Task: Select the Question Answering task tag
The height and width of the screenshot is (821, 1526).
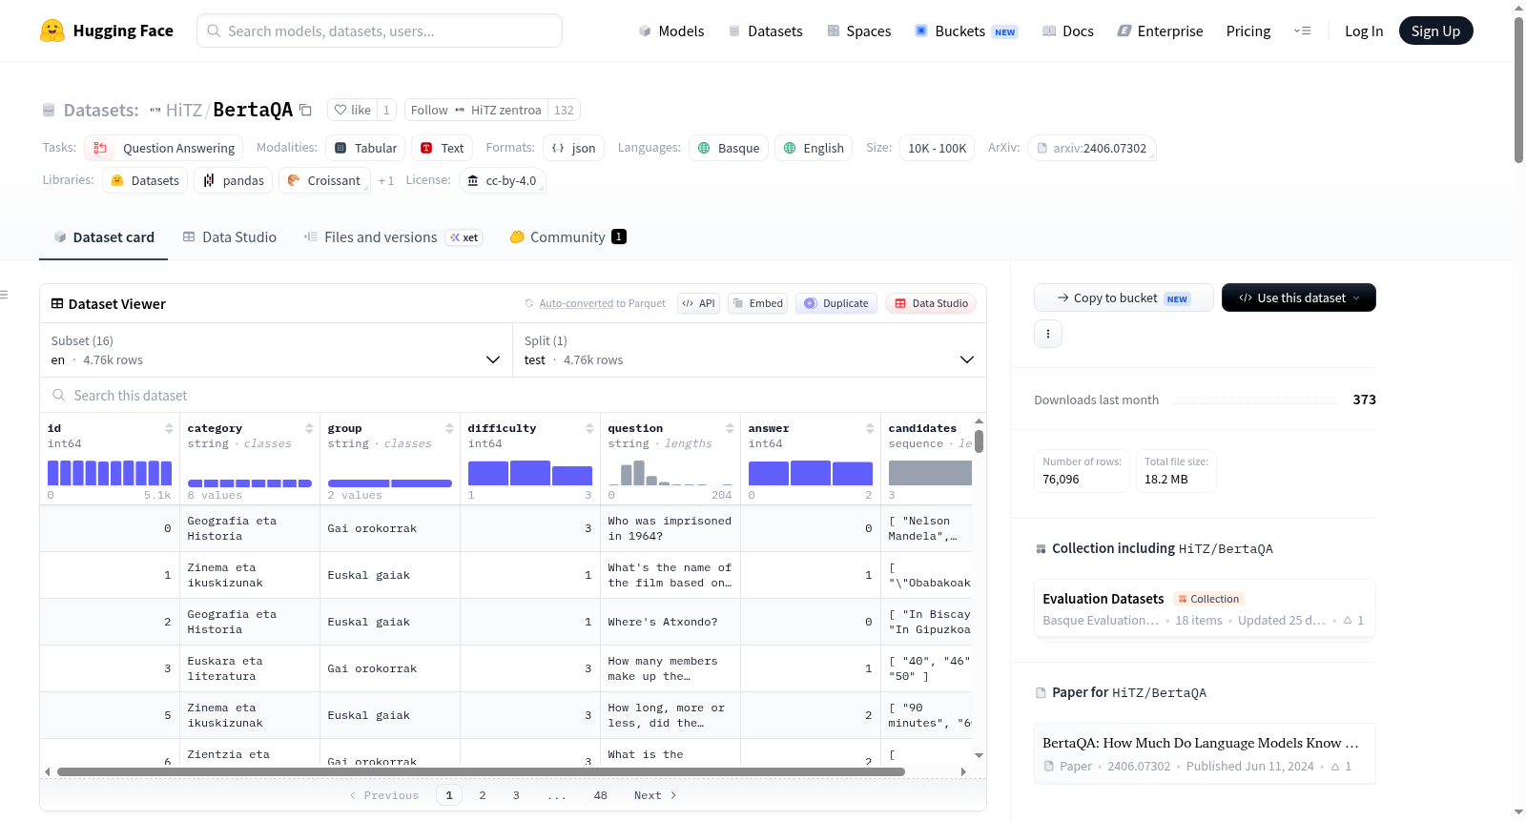Action: coord(164,148)
